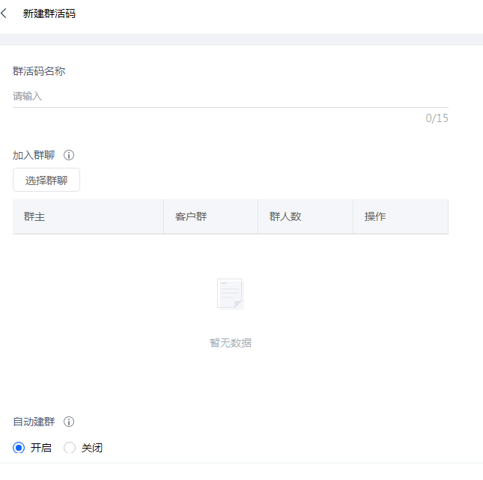Image resolution: width=483 pixels, height=480 pixels.
Task: Click the 群活码名称 field label
Action: (x=39, y=71)
